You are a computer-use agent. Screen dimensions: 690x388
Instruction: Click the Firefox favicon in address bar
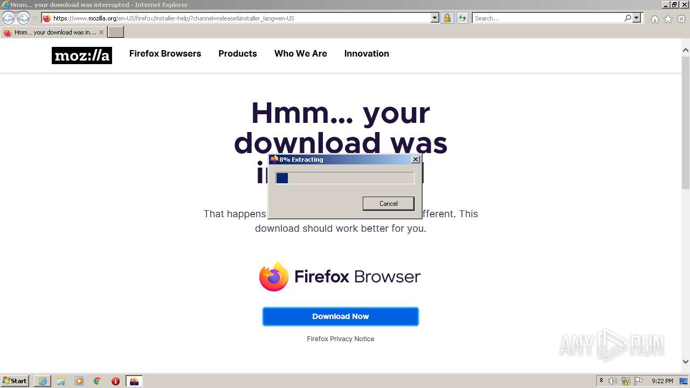[47, 18]
